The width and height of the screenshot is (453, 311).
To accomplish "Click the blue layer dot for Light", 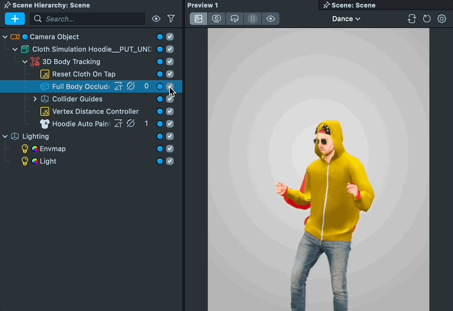I will (160, 161).
